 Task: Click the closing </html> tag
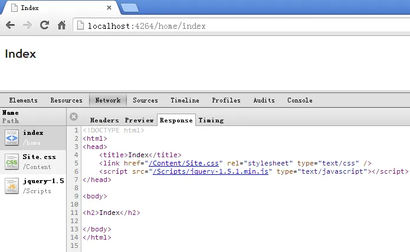pyautogui.click(x=97, y=238)
